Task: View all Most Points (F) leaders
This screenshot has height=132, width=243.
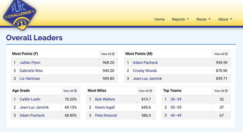Action: coord(108,54)
